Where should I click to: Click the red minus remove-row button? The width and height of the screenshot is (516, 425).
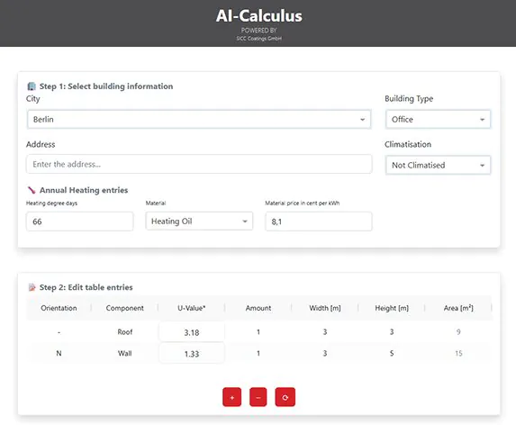click(258, 397)
